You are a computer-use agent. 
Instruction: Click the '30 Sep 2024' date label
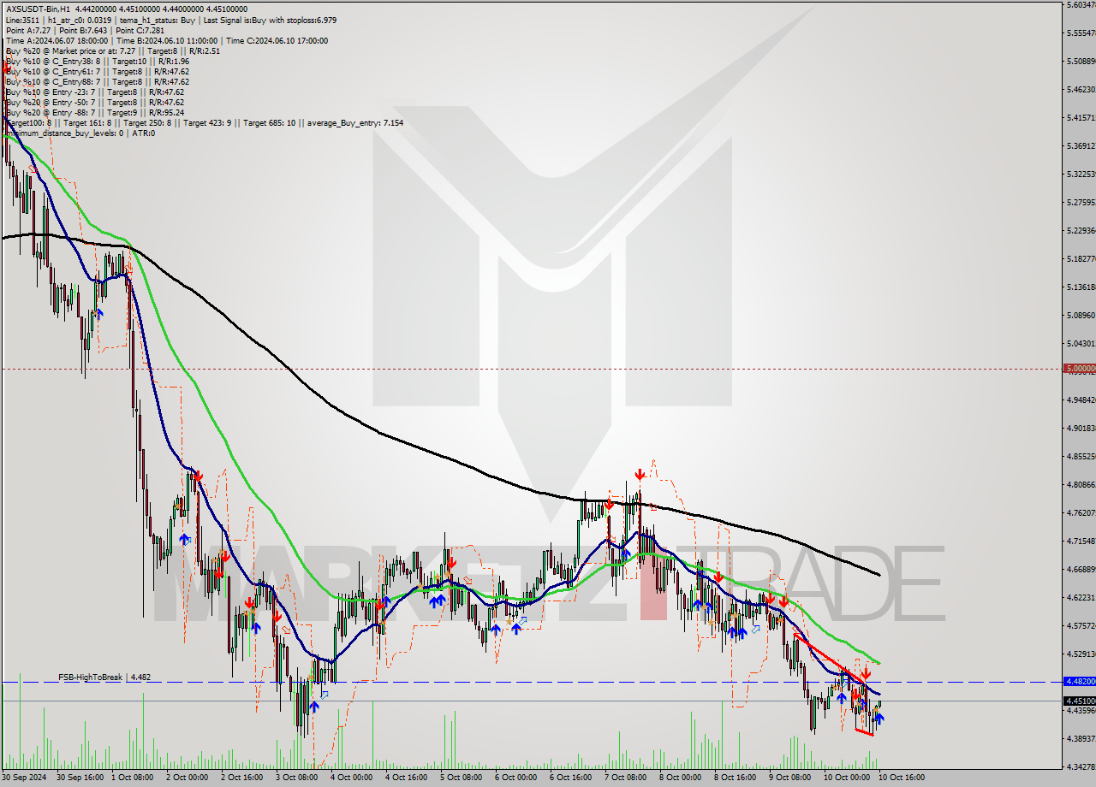(24, 778)
